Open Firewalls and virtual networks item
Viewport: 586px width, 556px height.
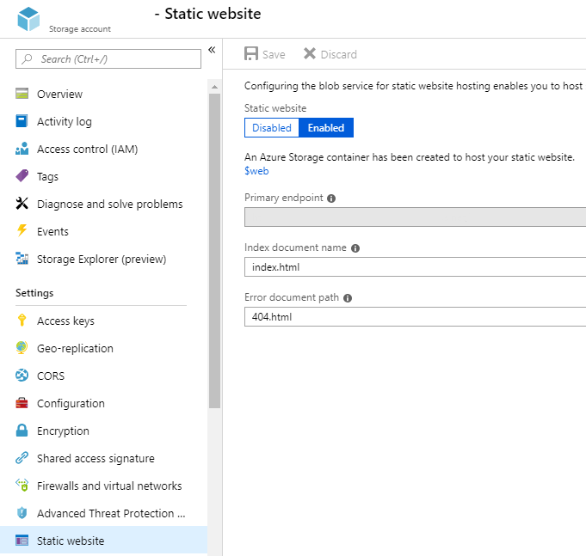[109, 486]
